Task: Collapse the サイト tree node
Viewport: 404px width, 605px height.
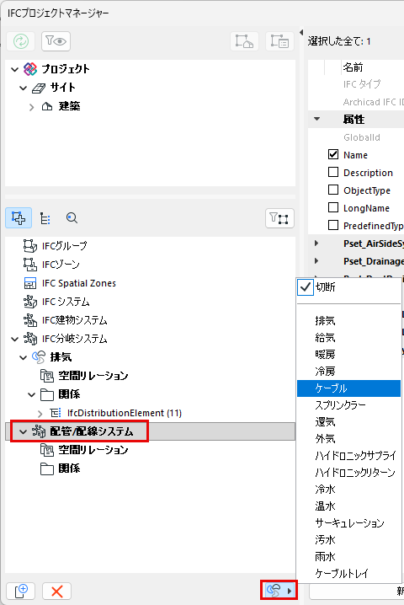Action: (x=23, y=88)
